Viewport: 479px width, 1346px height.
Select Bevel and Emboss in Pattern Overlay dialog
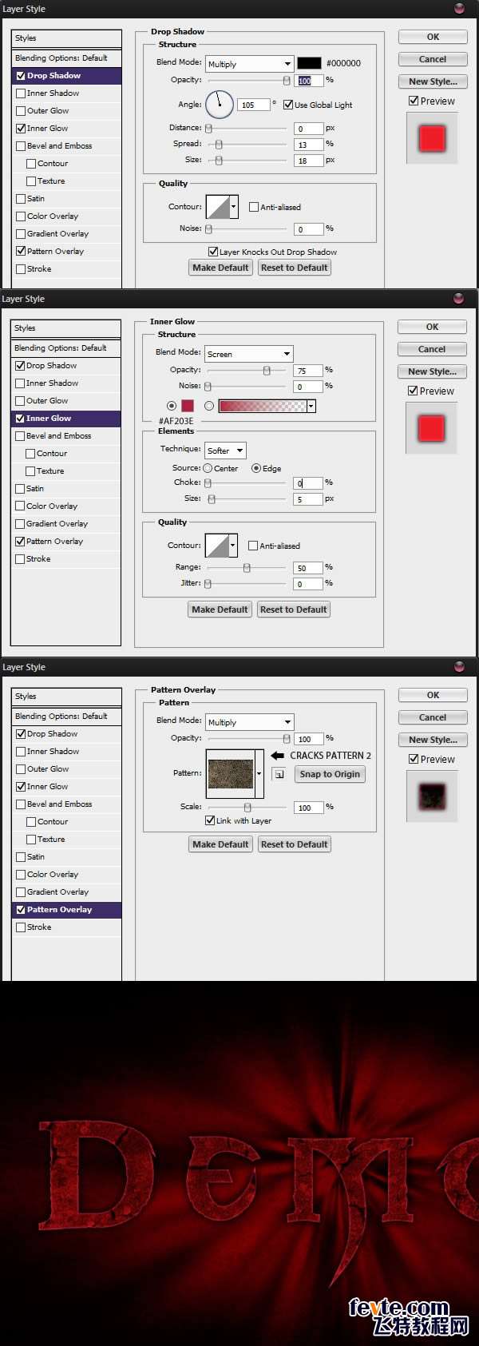60,804
